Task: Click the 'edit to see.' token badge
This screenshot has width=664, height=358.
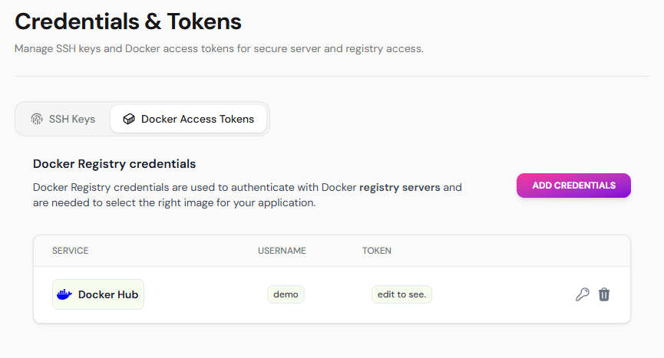Action: click(x=401, y=294)
